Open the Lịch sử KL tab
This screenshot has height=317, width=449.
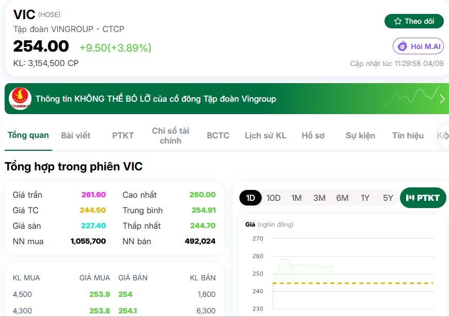point(265,135)
